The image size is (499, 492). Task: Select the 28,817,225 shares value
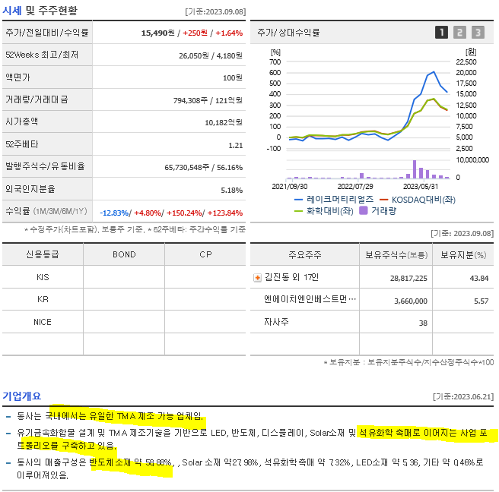408,278
